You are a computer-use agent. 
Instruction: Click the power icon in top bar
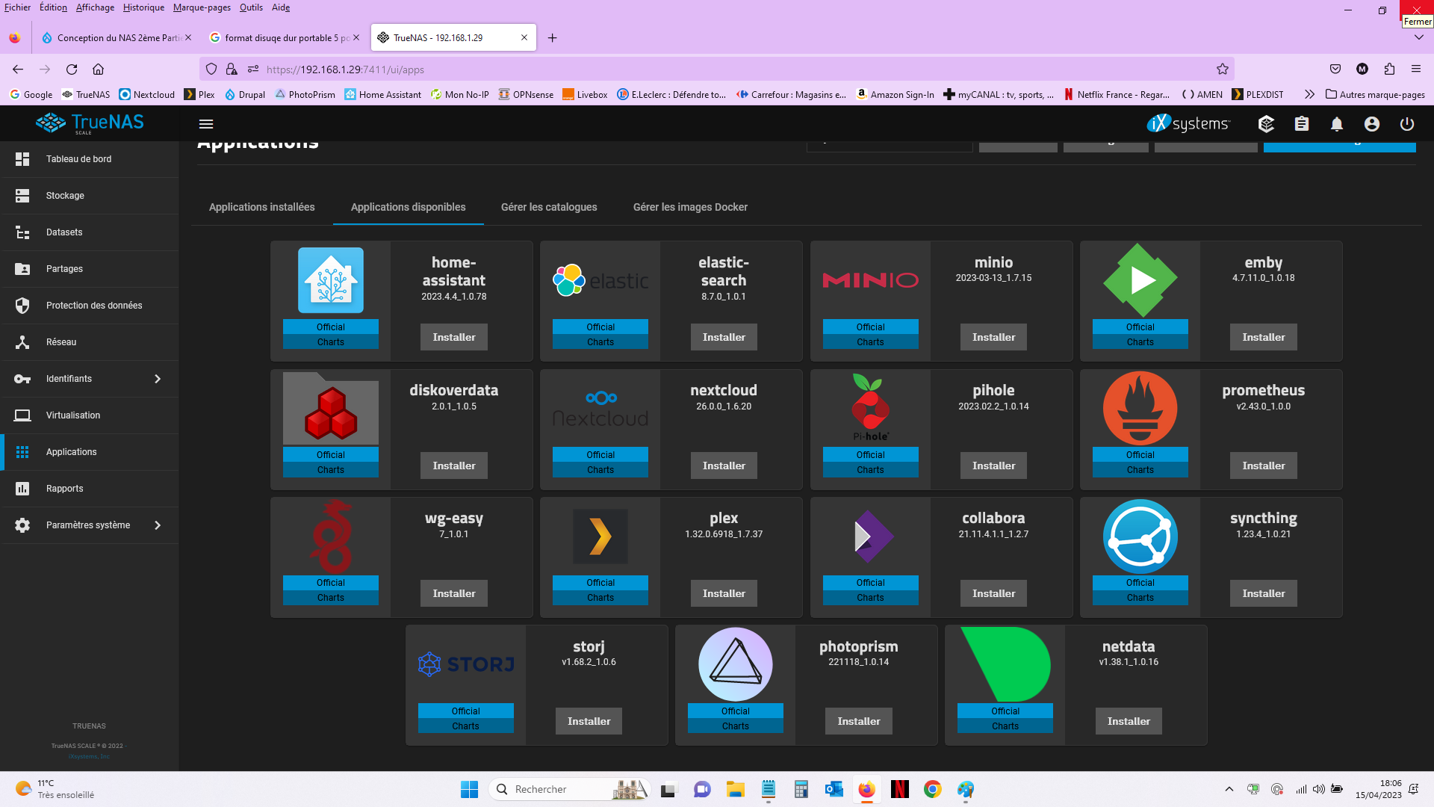pos(1406,124)
